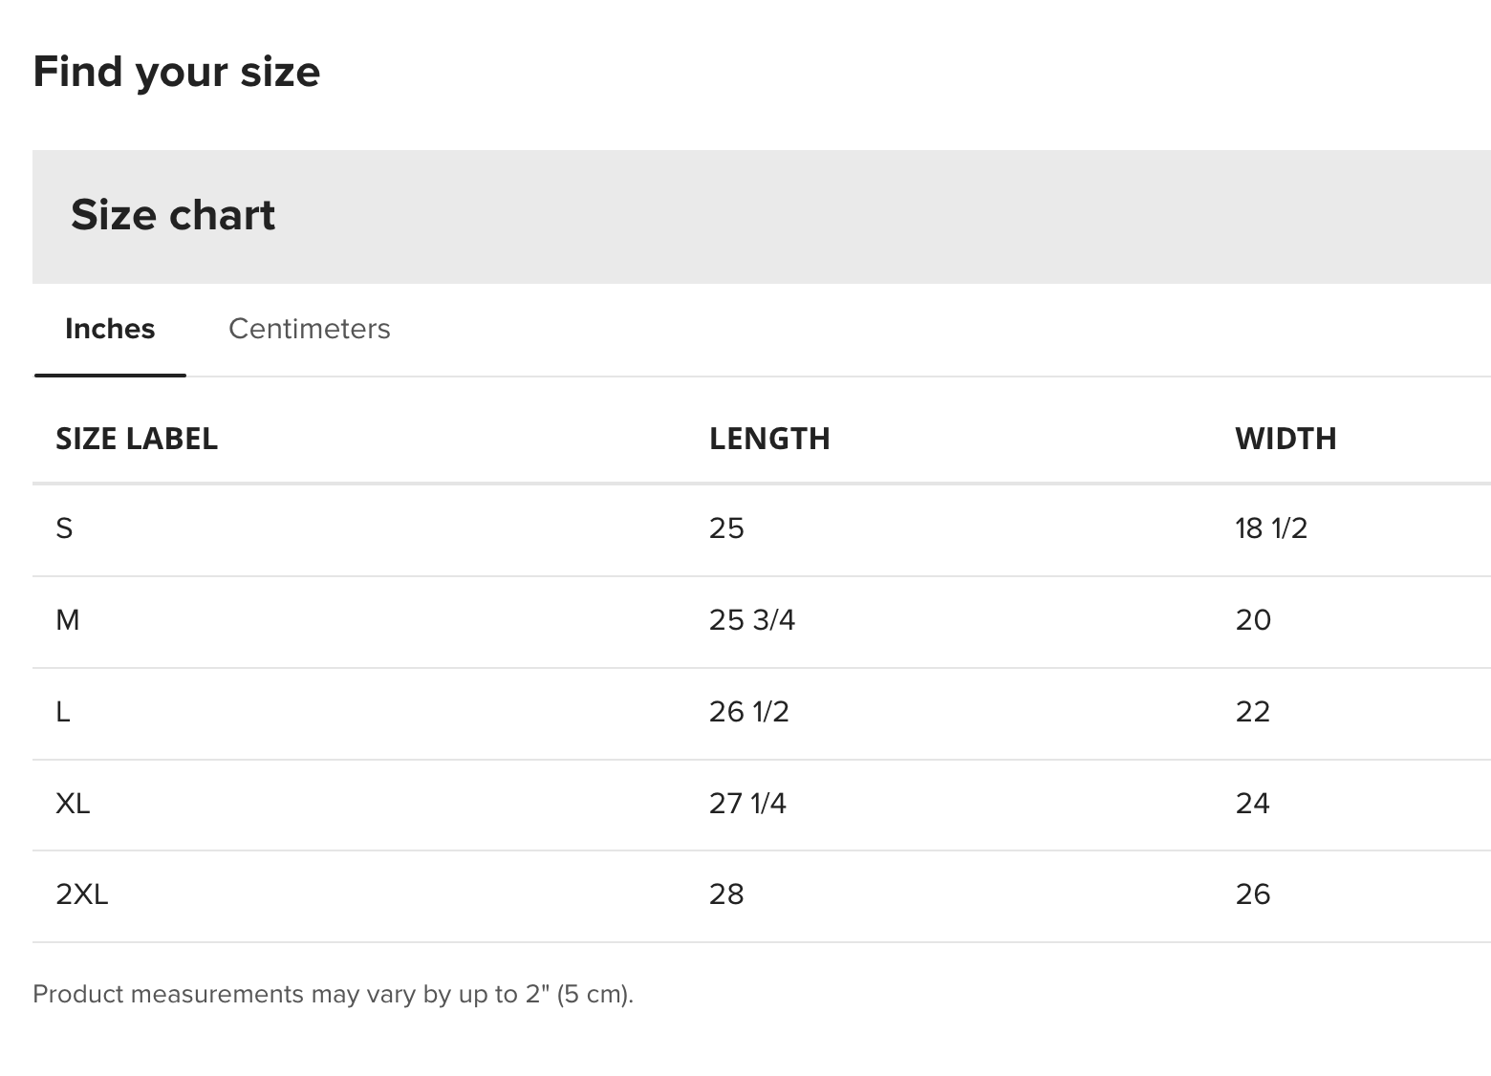Click the 25 3/4 length value
The height and width of the screenshot is (1076, 1491).
coord(752,620)
